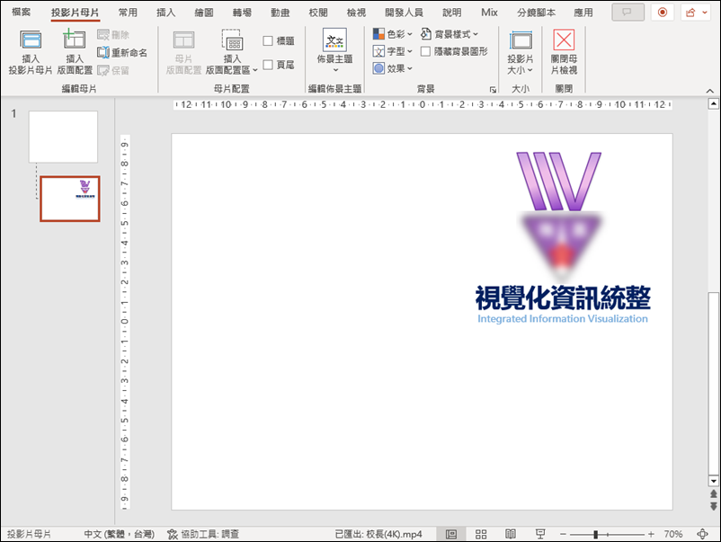Select the layout thumbnail with logo
721x542 pixels.
[x=70, y=199]
